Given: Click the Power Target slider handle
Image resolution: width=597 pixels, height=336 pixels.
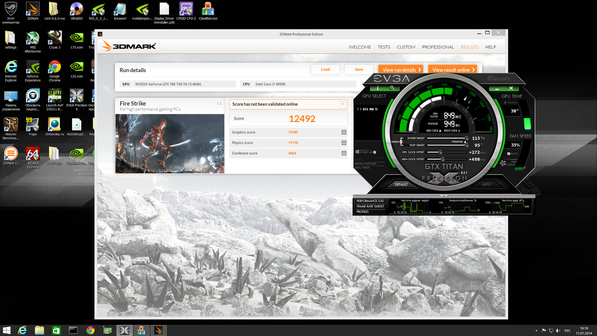Looking at the screenshot, I should (x=466, y=138).
